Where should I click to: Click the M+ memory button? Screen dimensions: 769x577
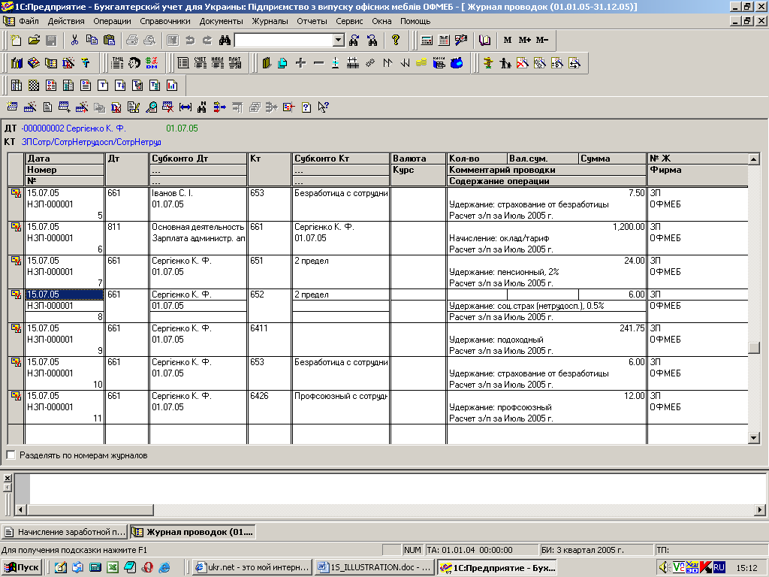[525, 41]
